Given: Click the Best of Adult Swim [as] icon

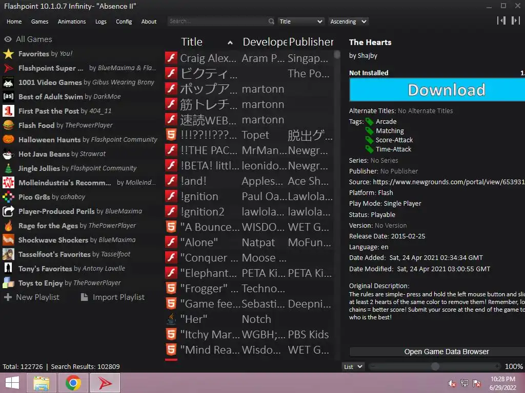Looking at the screenshot, I should coord(8,97).
